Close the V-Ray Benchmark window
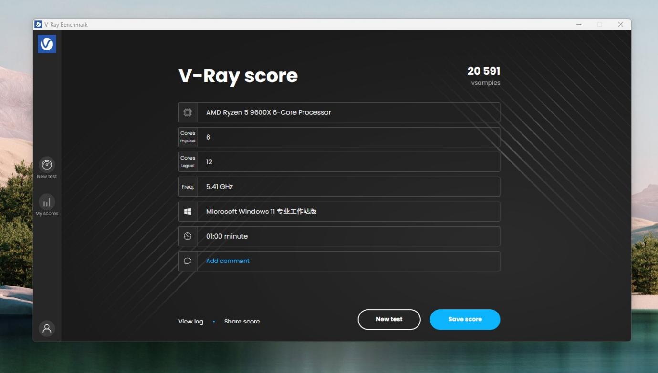 coord(621,24)
